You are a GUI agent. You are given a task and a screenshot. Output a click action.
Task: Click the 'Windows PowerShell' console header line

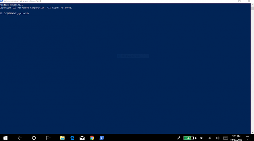click(x=11, y=5)
